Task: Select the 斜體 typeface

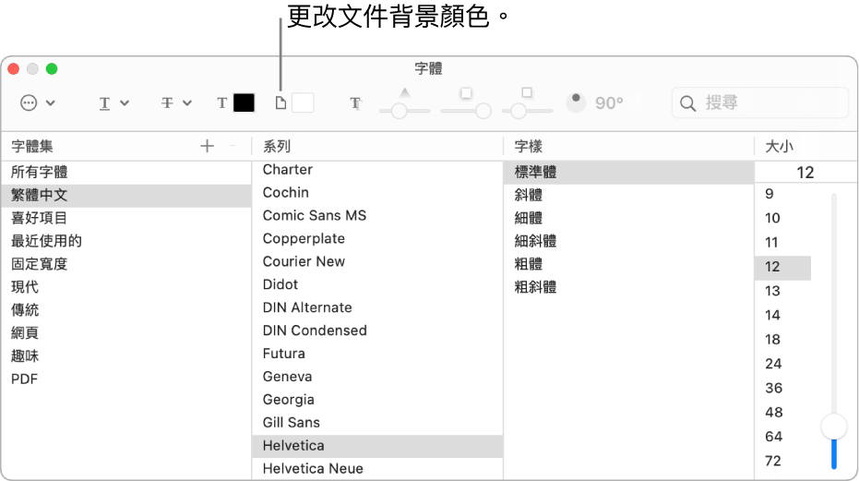Action: [x=628, y=195]
